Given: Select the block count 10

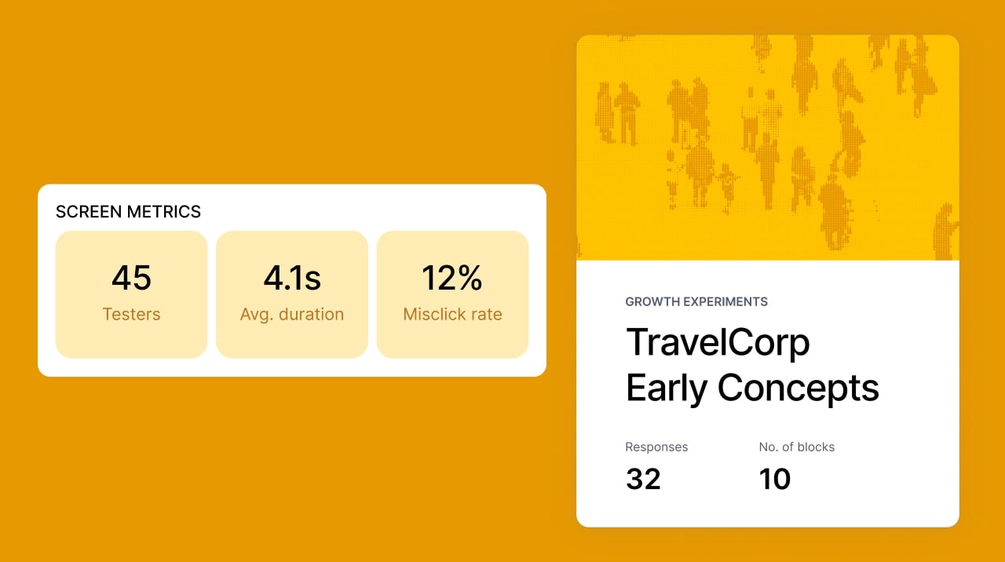Looking at the screenshot, I should 774,479.
